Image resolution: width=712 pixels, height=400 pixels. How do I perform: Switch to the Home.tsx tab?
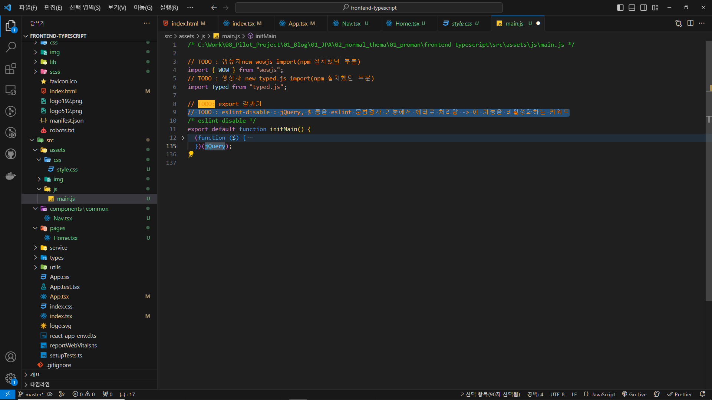click(x=407, y=23)
